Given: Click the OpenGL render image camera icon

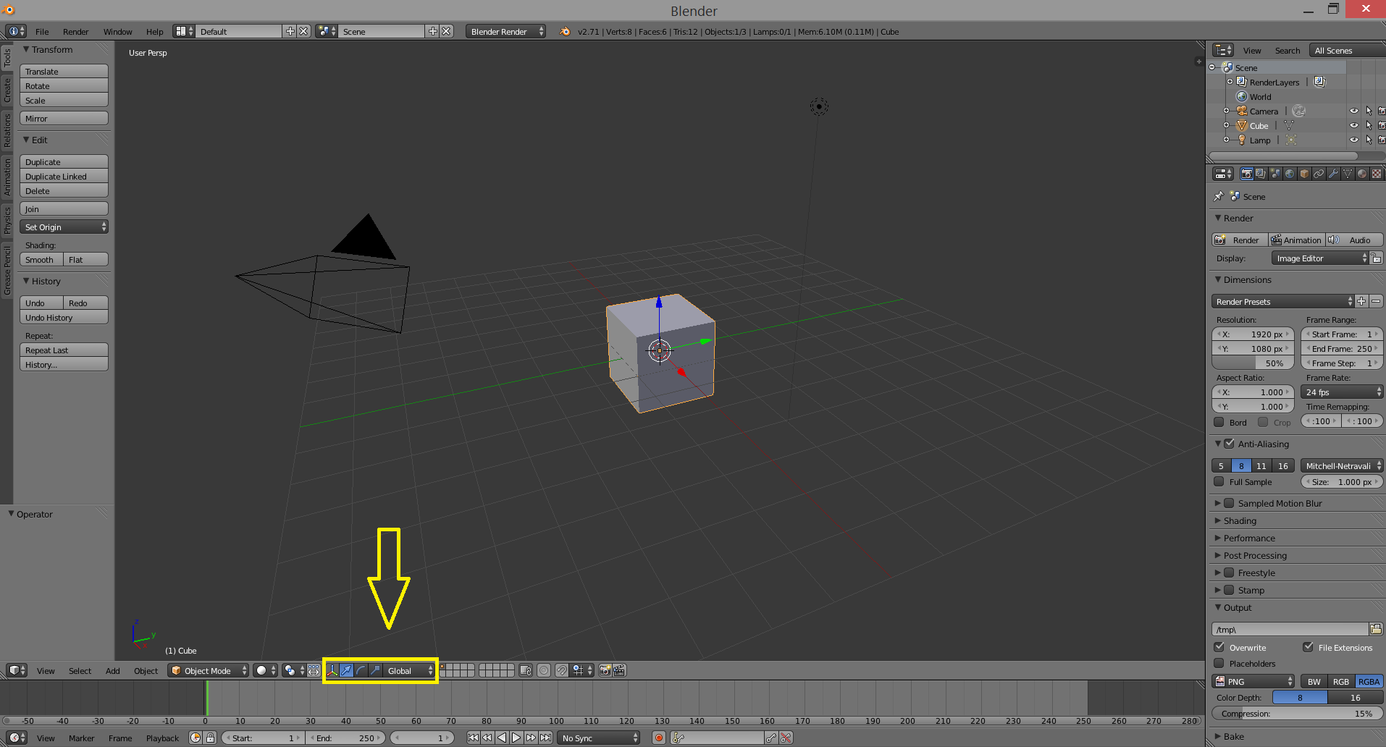Looking at the screenshot, I should (x=605, y=671).
